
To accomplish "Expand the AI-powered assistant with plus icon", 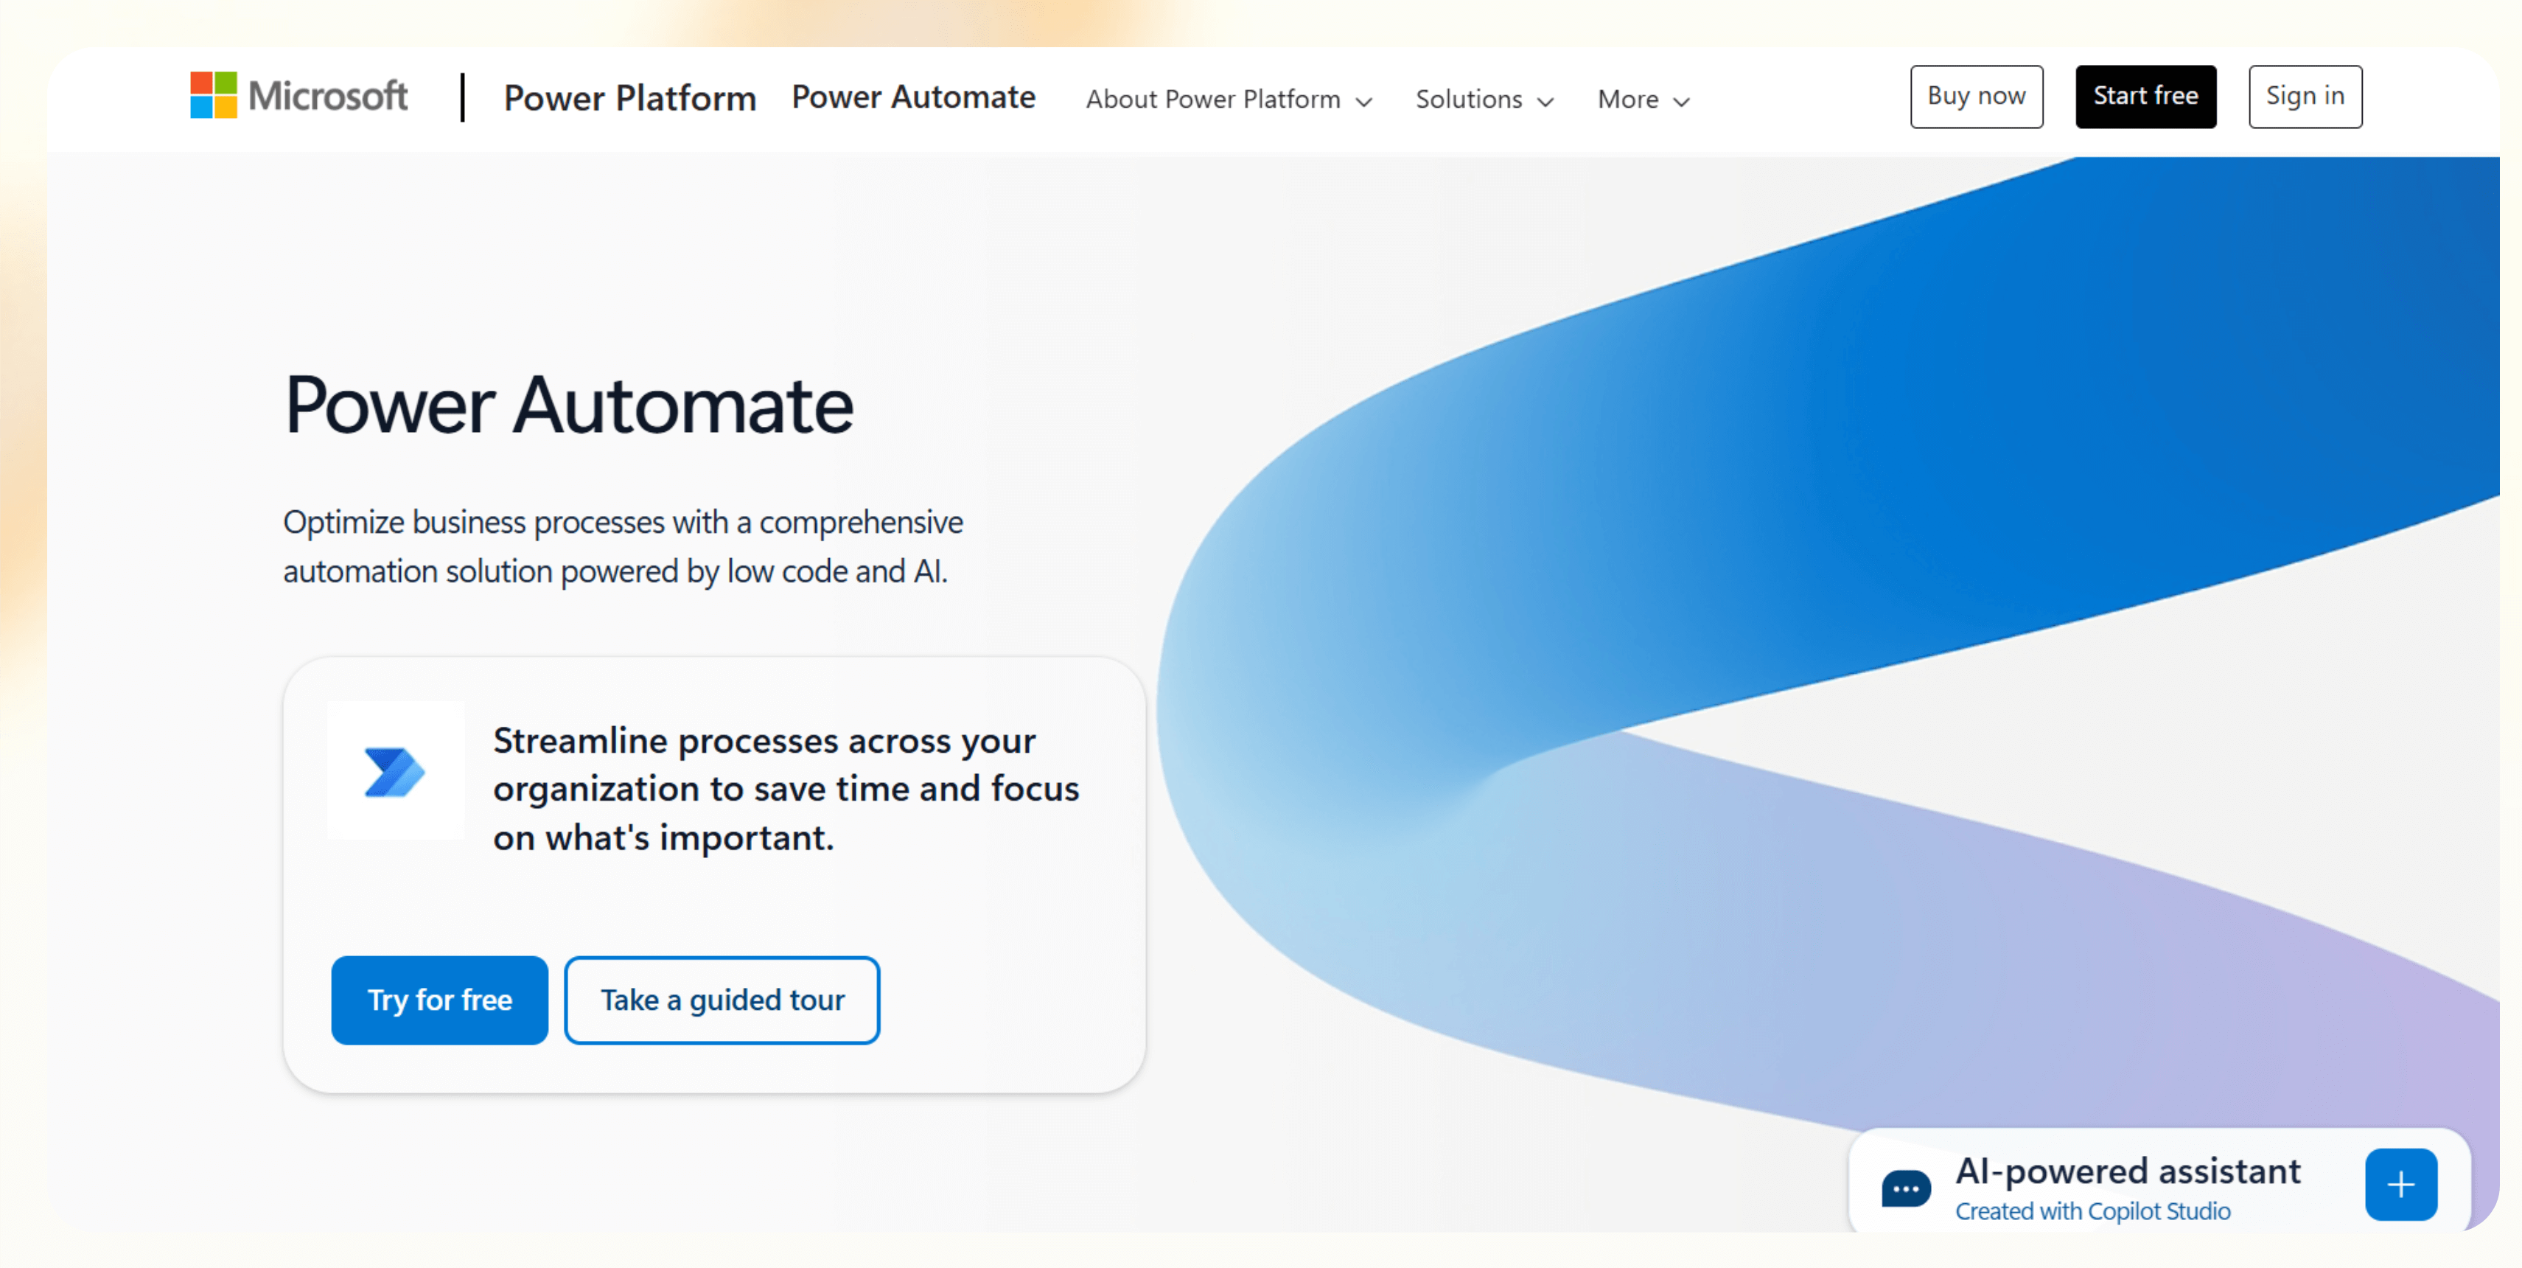I will coord(2400,1185).
